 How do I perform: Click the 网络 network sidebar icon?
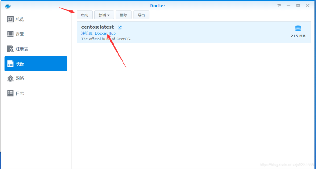pos(10,79)
